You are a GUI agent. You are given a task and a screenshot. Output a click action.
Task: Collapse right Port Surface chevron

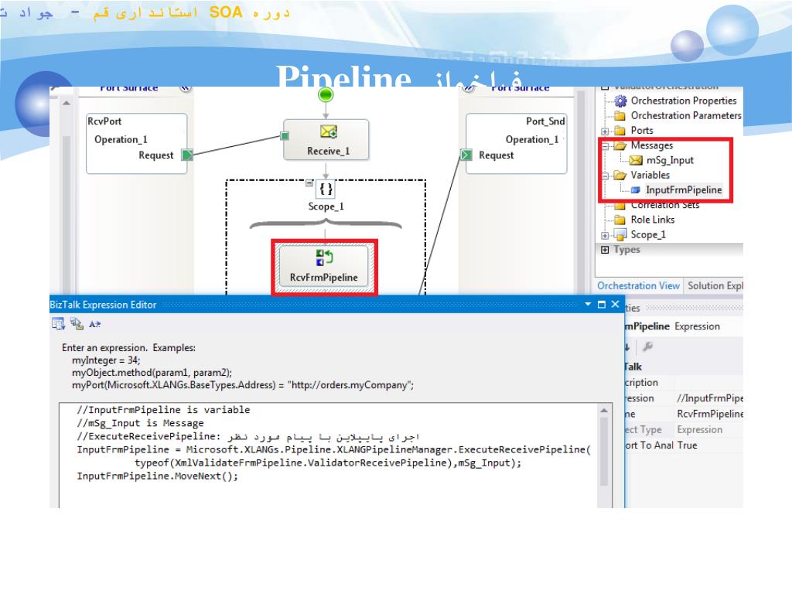click(x=469, y=89)
